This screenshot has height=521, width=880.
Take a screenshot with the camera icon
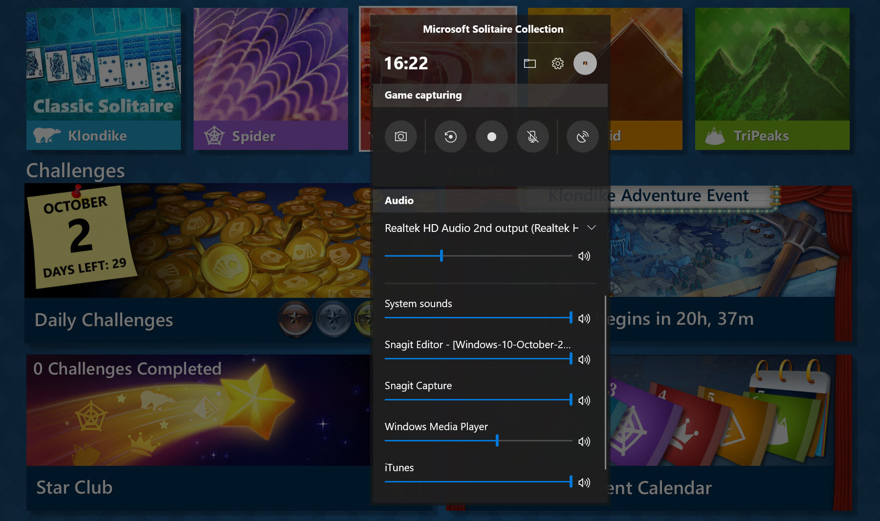(400, 137)
